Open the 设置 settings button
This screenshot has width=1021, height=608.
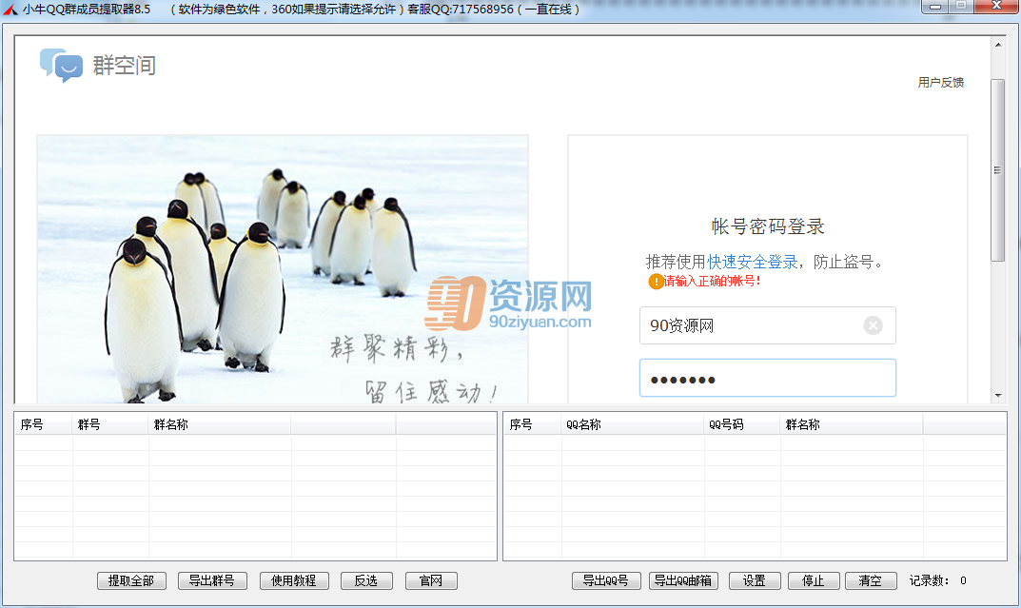coord(754,580)
